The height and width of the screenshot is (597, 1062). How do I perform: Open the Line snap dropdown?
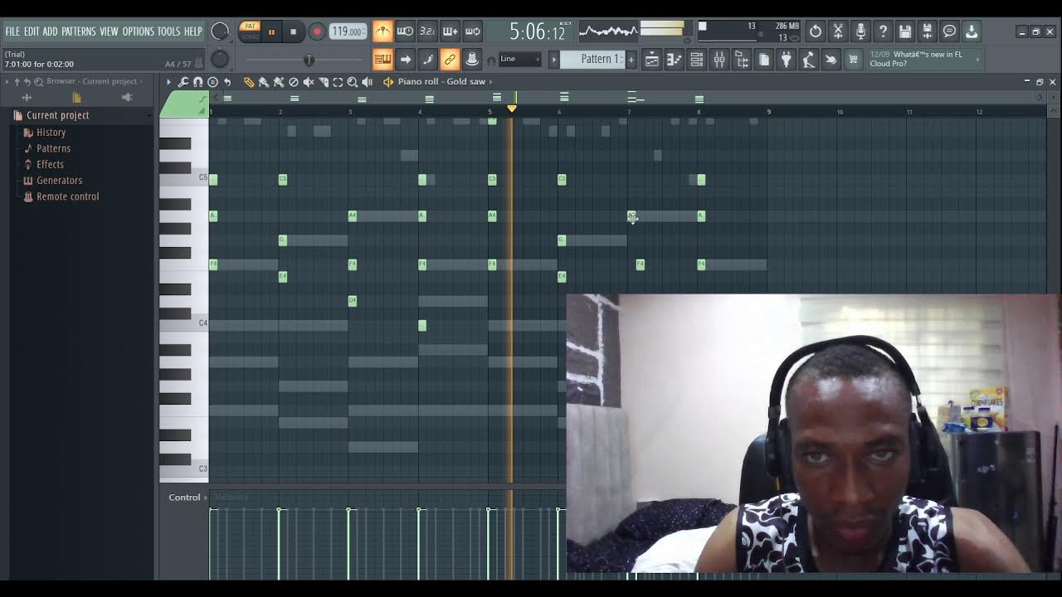[x=519, y=59]
